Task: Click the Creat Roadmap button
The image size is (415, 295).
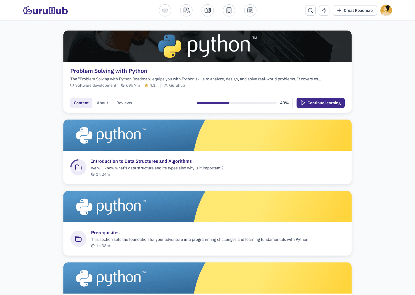Action: (355, 10)
